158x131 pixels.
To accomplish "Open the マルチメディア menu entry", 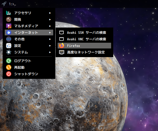I will coord(29,26).
